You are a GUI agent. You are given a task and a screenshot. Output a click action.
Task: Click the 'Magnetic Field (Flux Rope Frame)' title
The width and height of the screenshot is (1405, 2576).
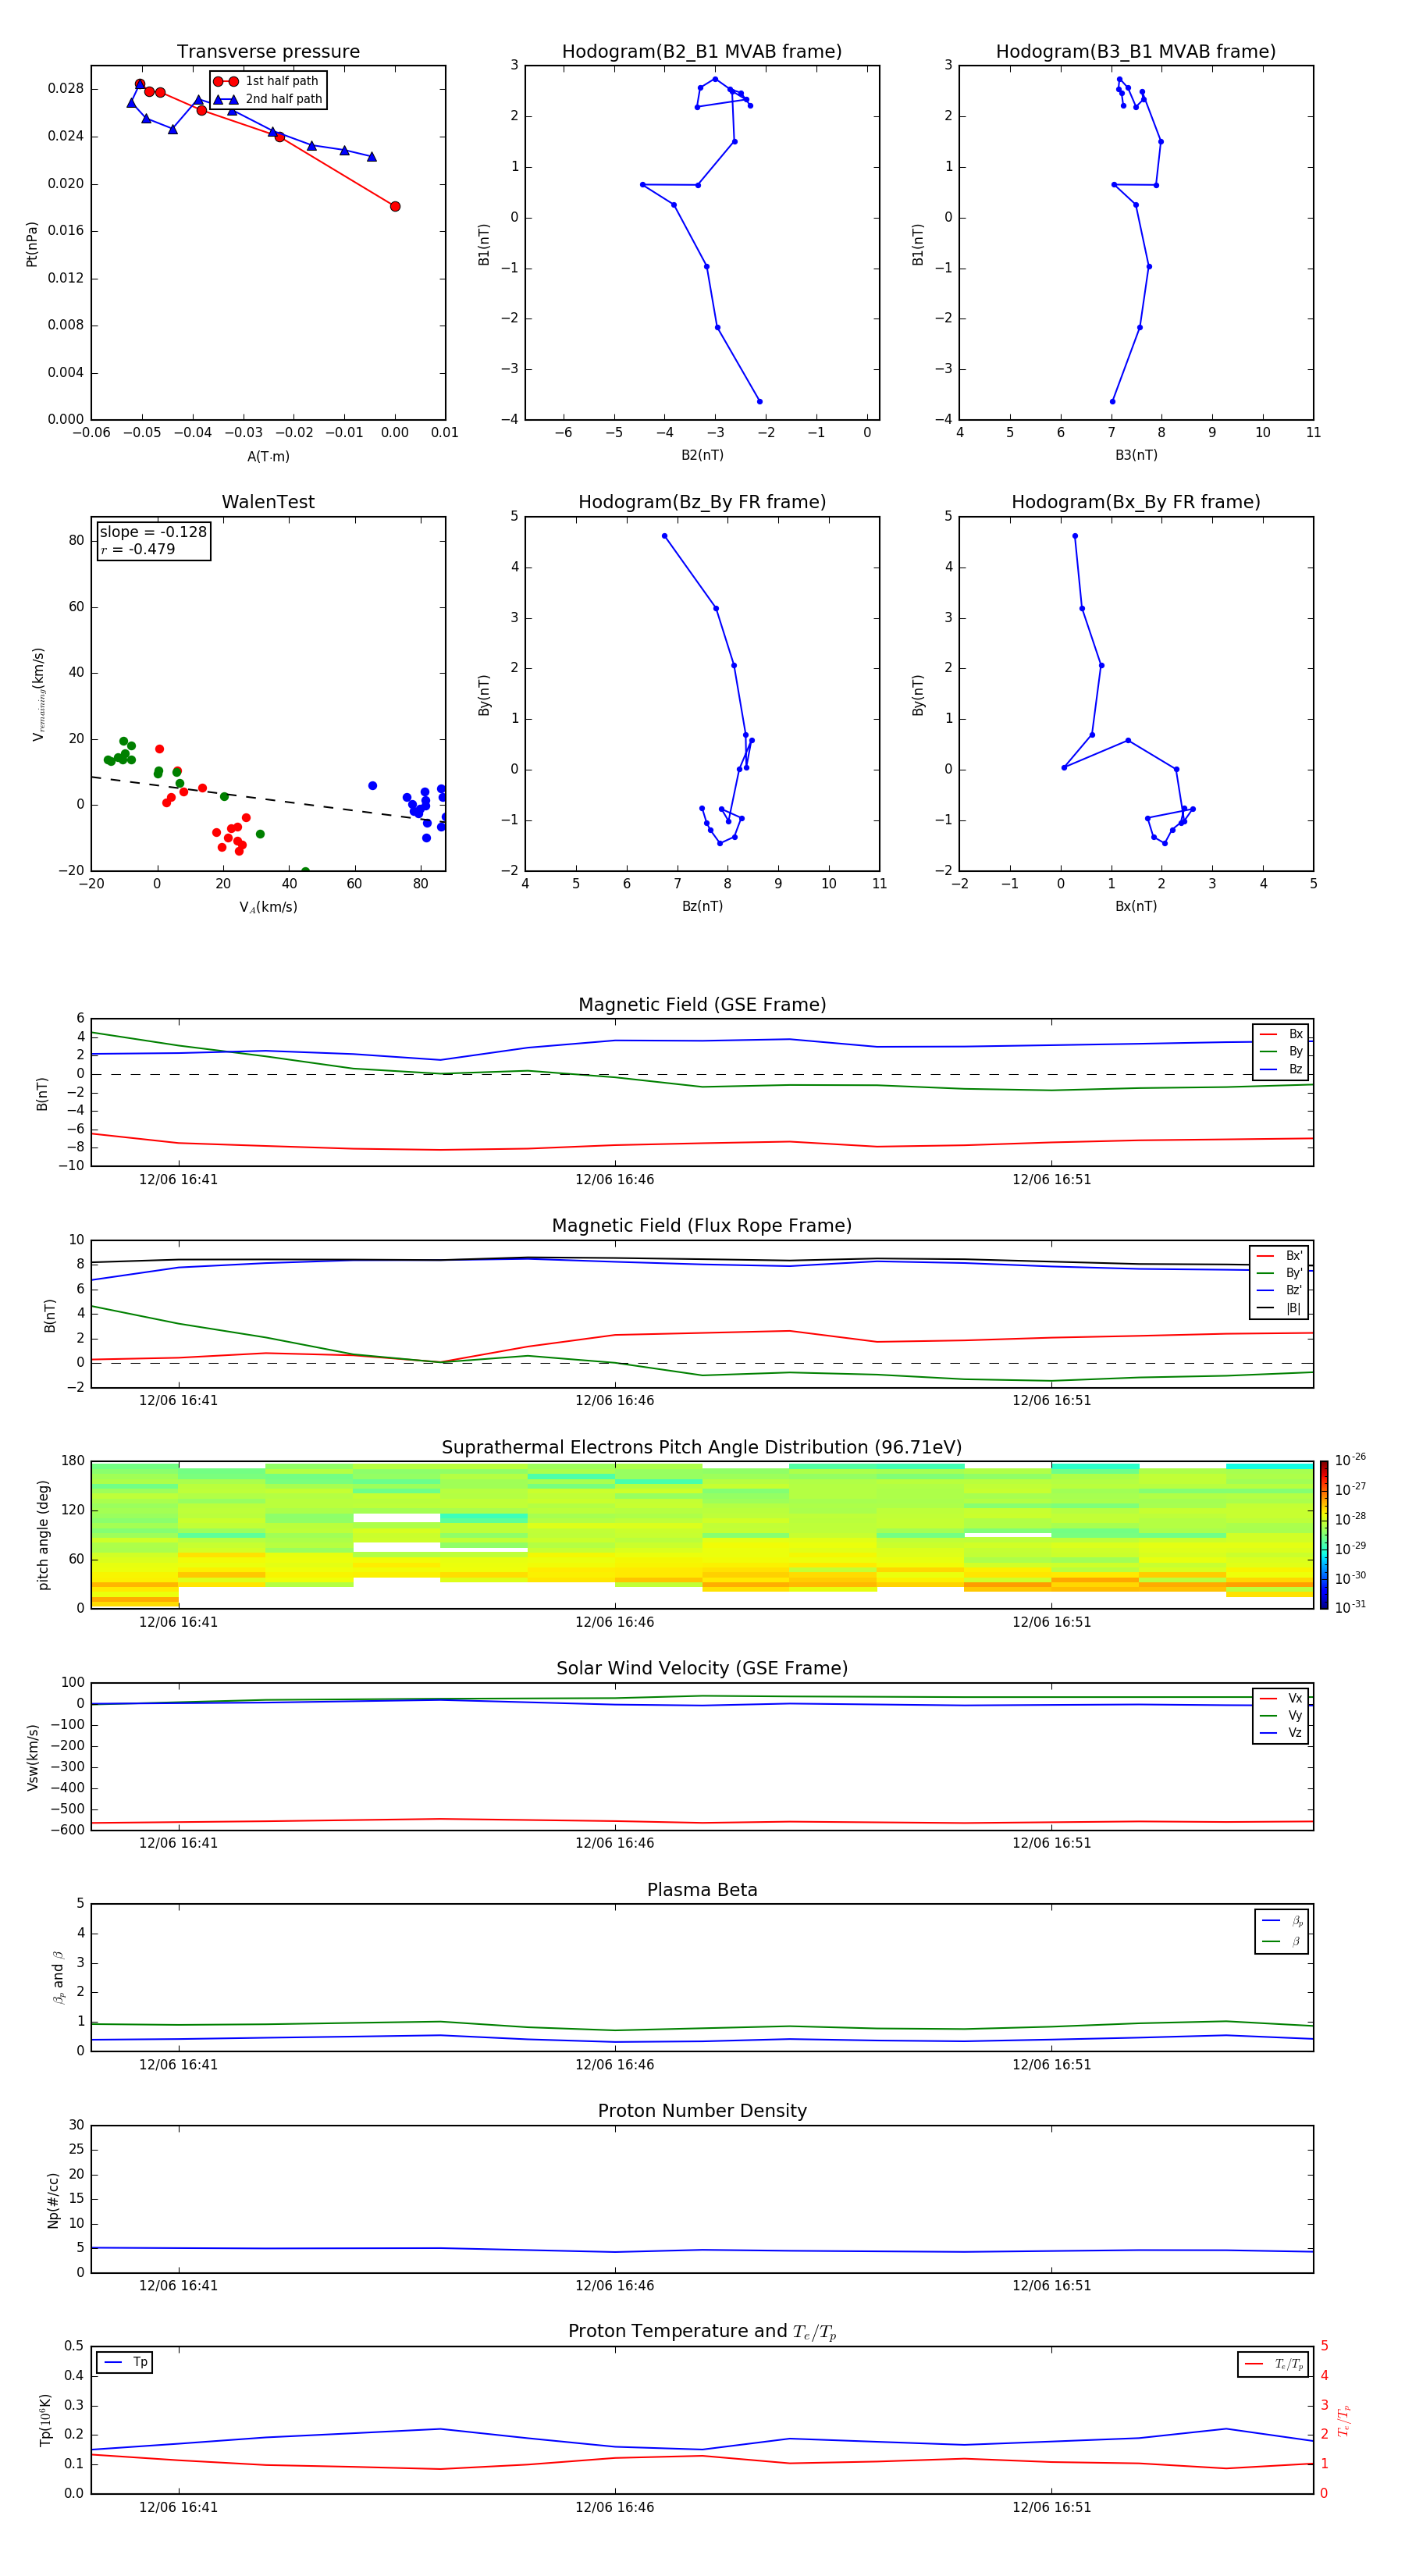702,1226
